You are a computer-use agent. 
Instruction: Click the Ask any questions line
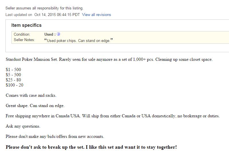[x=23, y=126]
